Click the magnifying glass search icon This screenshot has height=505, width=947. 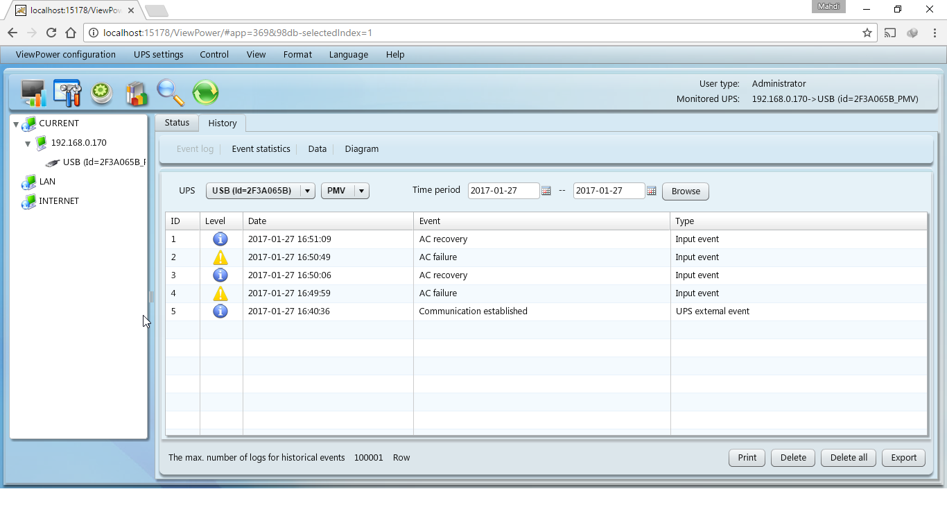point(171,92)
